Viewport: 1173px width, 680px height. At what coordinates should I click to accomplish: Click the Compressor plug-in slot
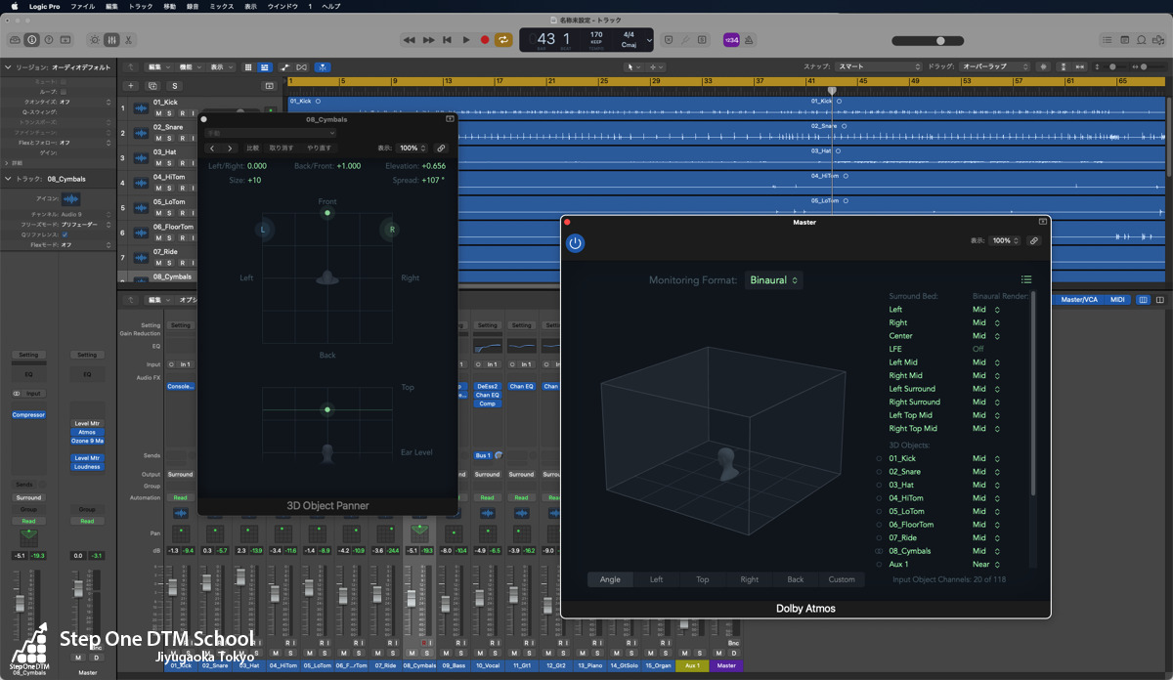pyautogui.click(x=28, y=415)
